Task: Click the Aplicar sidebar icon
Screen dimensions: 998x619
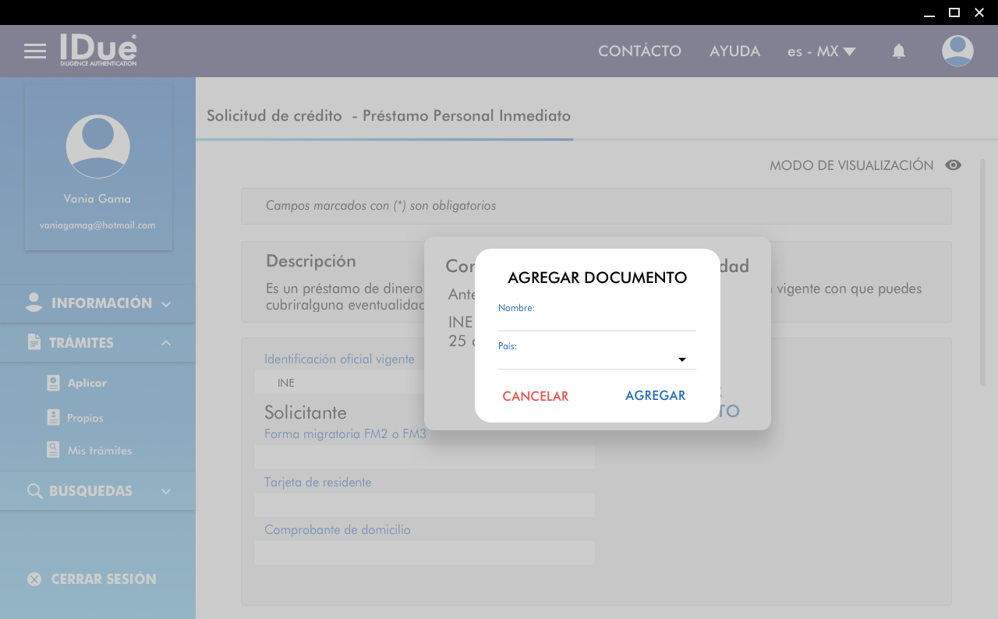Action: point(53,383)
